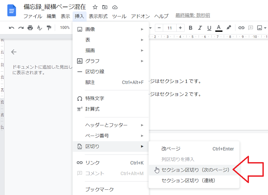
Task: Expand the 画像 submenu
Action: point(111,29)
